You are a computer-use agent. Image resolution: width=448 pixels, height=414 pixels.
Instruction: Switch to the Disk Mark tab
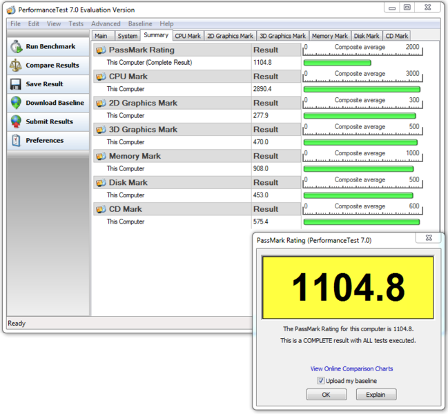(x=367, y=36)
